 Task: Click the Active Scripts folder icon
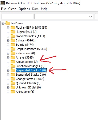click(13, 62)
